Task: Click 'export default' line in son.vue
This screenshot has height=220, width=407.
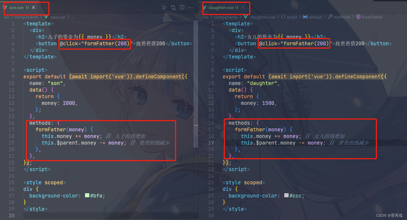Action: 105,77
